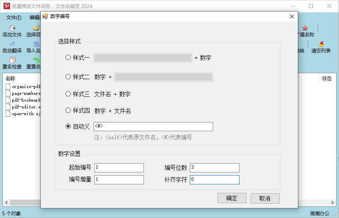Choose 样式四 数字 + 文件名 option

68,110
